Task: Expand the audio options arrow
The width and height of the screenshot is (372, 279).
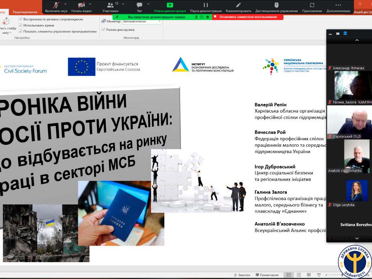Action: [x=66, y=4]
